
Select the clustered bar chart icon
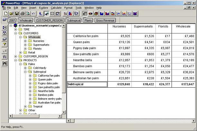click(x=107, y=13)
